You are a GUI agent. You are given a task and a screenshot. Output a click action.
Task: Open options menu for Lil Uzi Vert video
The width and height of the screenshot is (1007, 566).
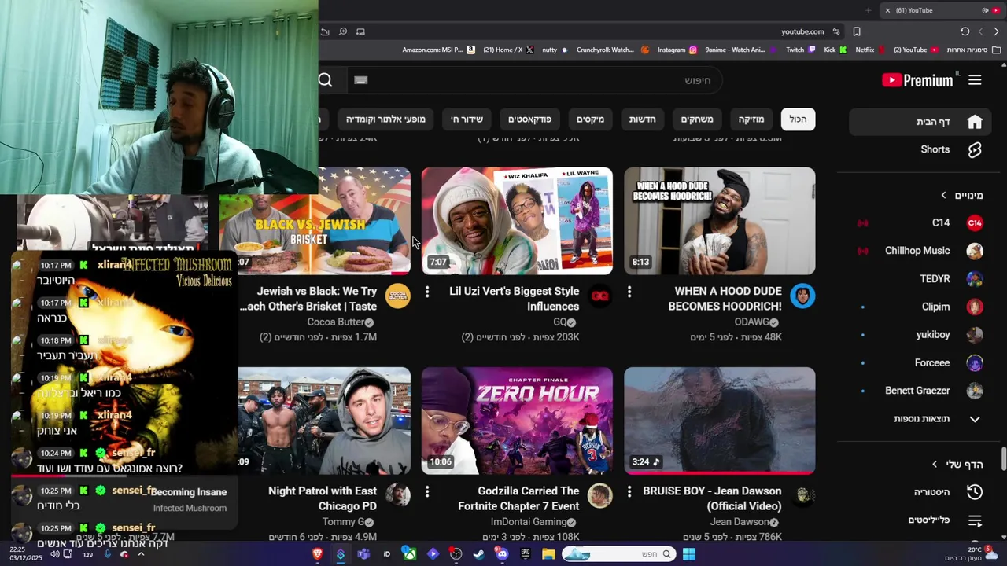coord(427,292)
